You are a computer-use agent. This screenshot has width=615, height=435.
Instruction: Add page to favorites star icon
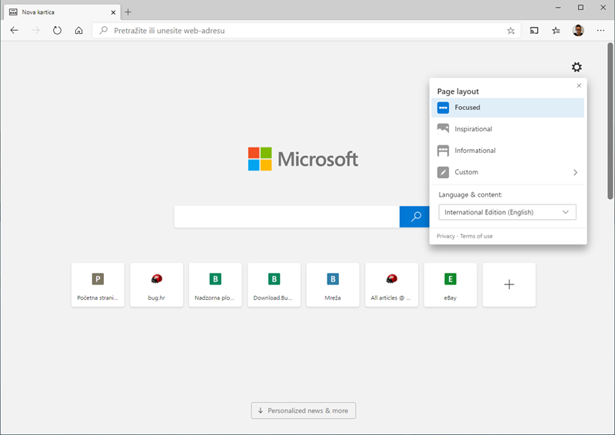[x=510, y=31]
